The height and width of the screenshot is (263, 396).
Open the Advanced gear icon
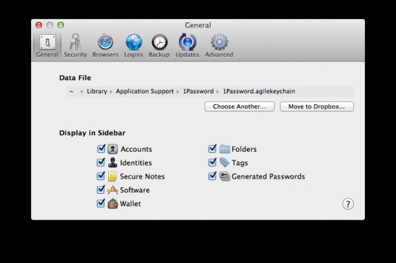[219, 42]
